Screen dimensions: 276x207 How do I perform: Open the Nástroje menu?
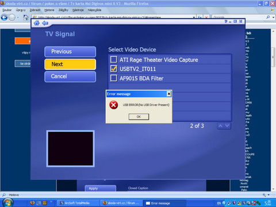tap(78, 10)
